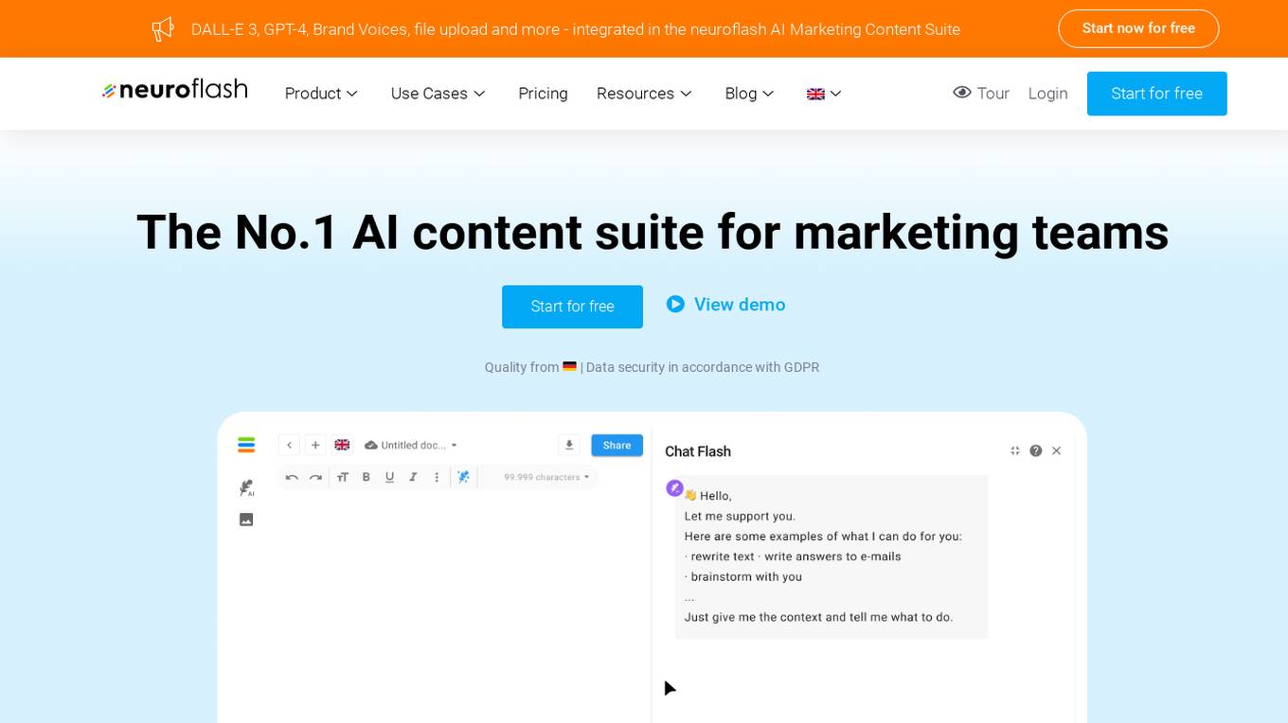Open the image generator sidebar icon

[246, 520]
